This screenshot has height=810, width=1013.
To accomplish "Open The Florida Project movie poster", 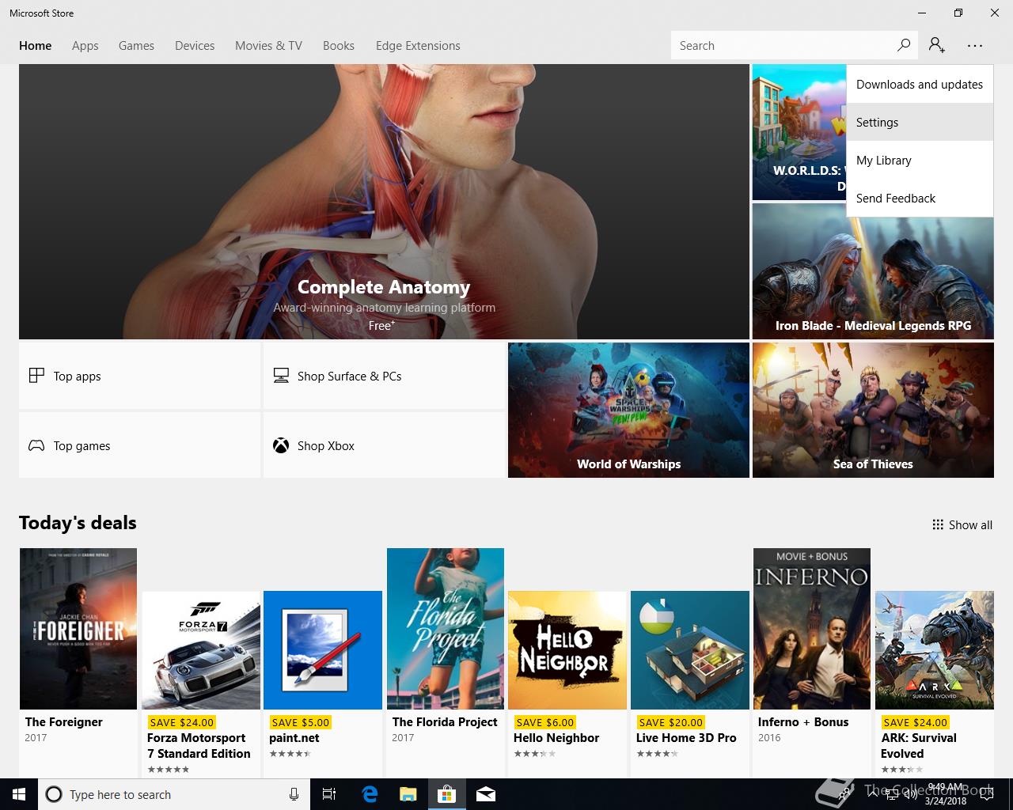I will pos(446,629).
